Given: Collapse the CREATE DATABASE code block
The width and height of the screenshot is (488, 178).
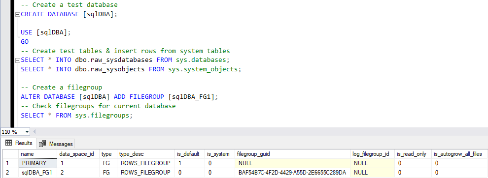Looking at the screenshot, I should (x=17, y=14).
